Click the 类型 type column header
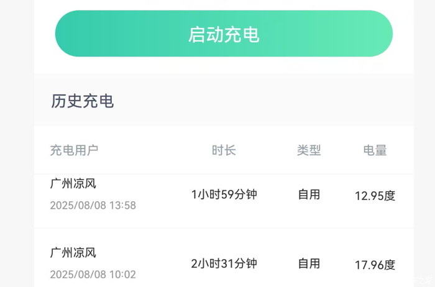Image resolution: width=435 pixels, height=287 pixels. coord(309,150)
